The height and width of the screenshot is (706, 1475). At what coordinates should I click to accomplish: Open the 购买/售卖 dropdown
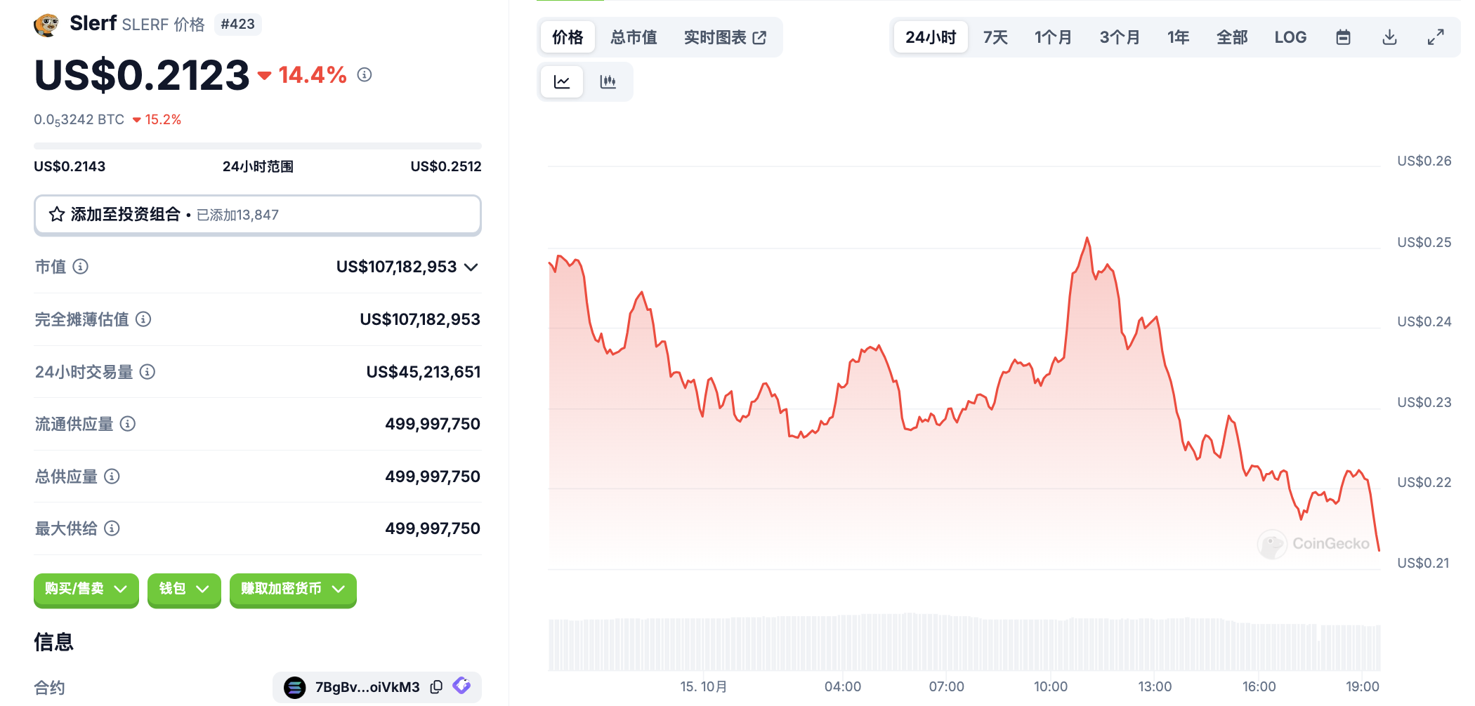pos(86,589)
